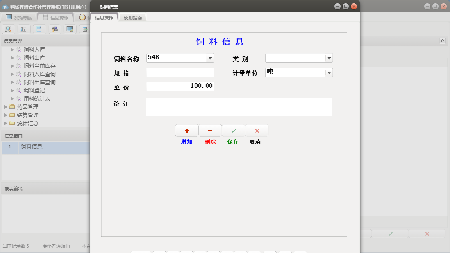Click the green checkmark in the background window
This screenshot has height=268, width=450.
point(390,234)
